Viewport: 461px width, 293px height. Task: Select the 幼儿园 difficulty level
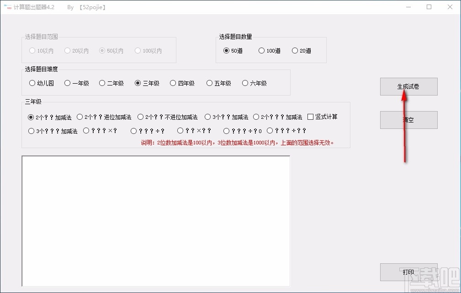pyautogui.click(x=32, y=83)
